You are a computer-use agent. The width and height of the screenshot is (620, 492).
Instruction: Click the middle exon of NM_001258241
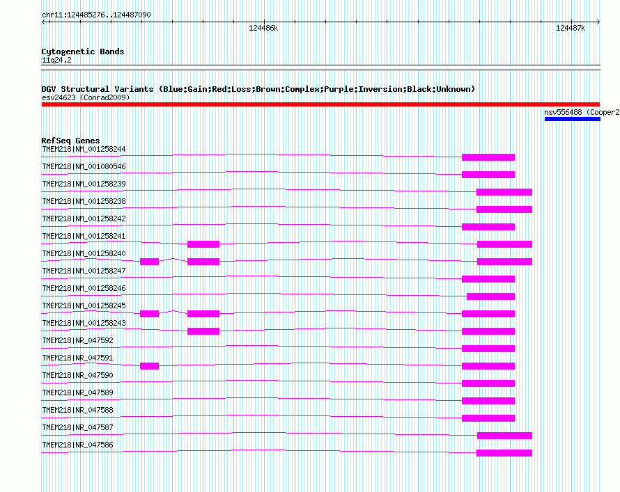(203, 244)
